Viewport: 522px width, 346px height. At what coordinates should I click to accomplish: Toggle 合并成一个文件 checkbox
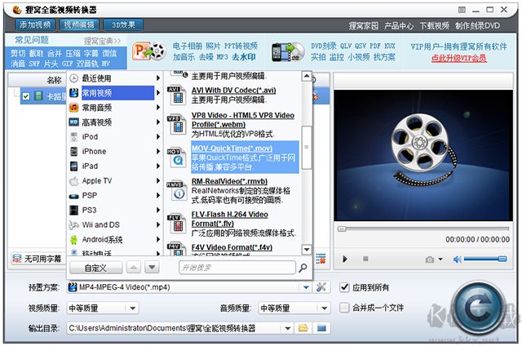click(344, 308)
